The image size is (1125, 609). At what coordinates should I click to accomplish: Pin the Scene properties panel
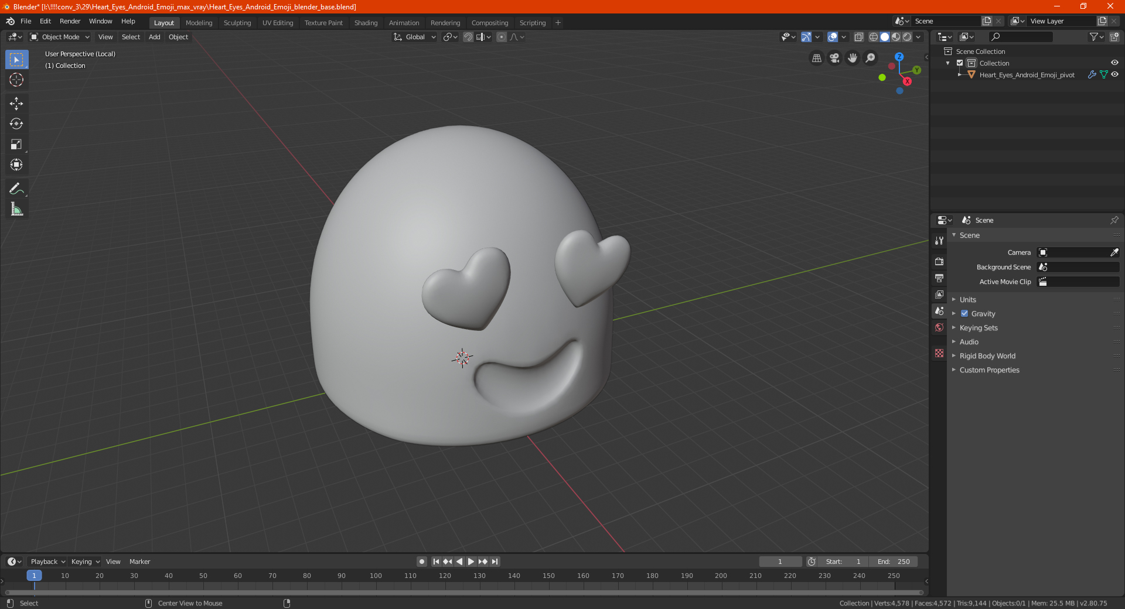pos(1114,220)
